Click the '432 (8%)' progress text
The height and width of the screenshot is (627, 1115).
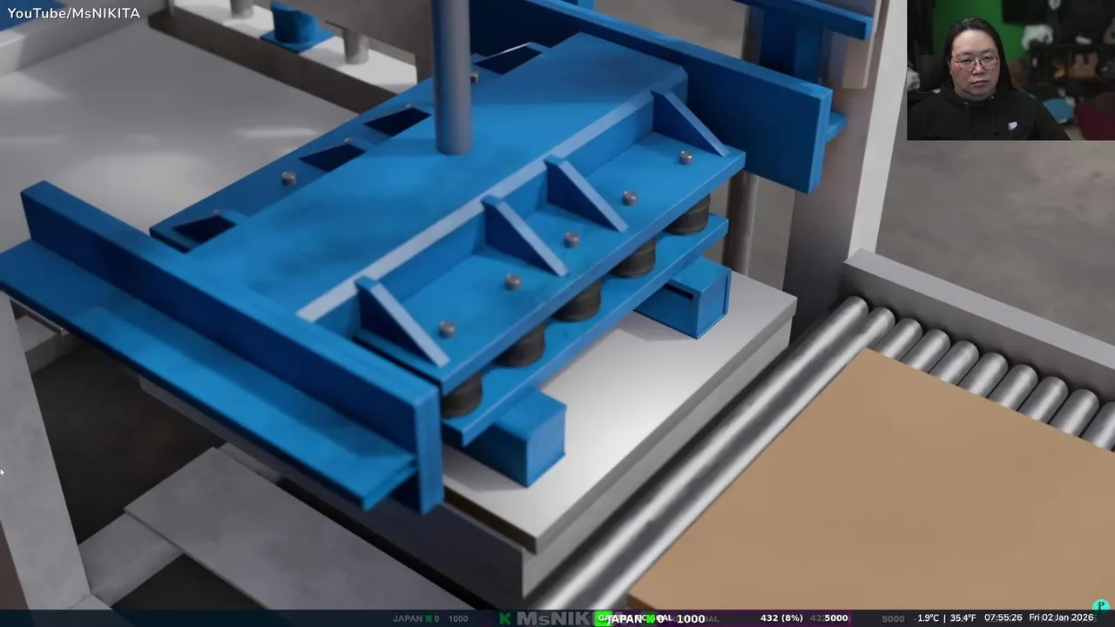pyautogui.click(x=781, y=618)
